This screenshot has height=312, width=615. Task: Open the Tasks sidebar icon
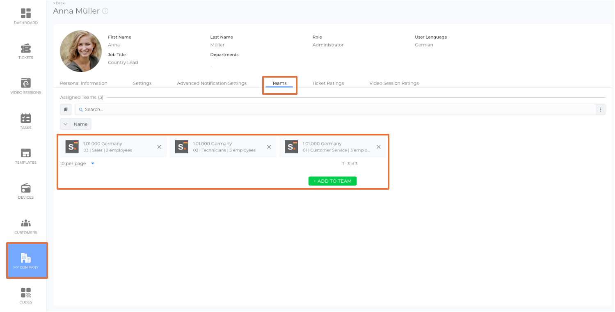26,121
